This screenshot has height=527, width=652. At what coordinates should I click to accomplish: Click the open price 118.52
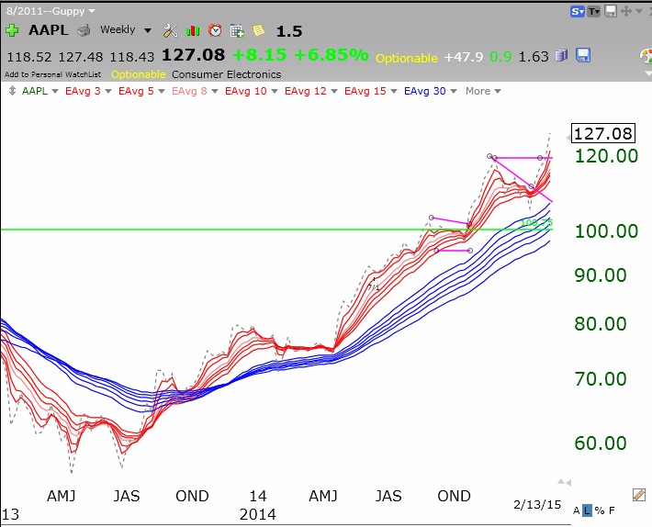coord(29,57)
